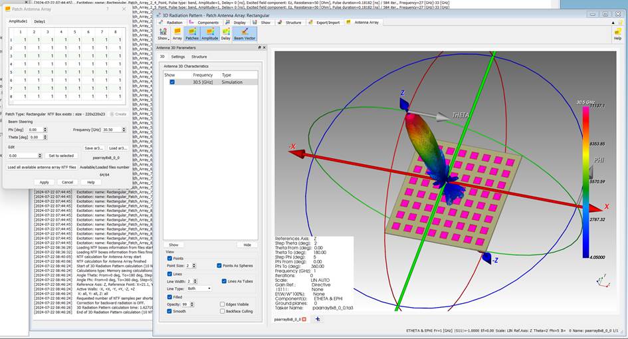Select the 3D tab in parameters panel

pyautogui.click(x=162, y=57)
